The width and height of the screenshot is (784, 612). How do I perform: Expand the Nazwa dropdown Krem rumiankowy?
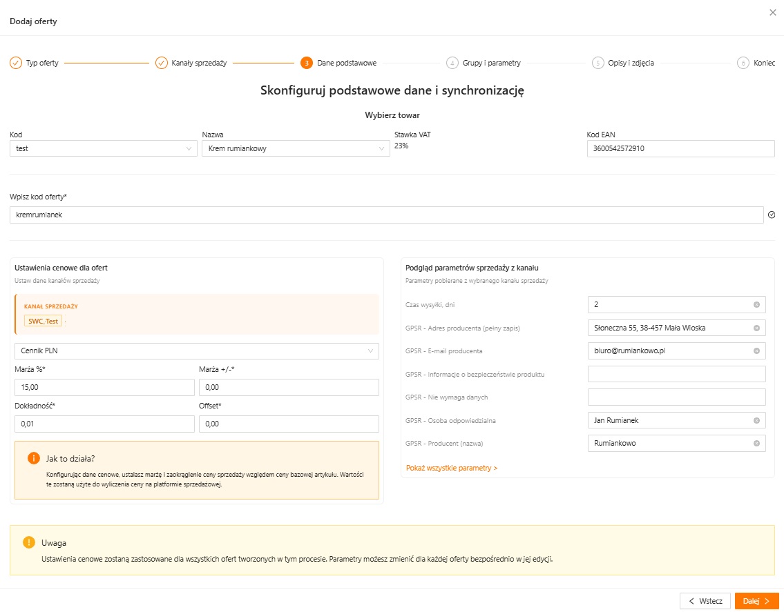(x=296, y=148)
